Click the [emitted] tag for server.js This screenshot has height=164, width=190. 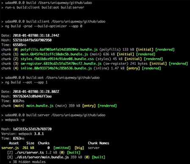coord(62,148)
